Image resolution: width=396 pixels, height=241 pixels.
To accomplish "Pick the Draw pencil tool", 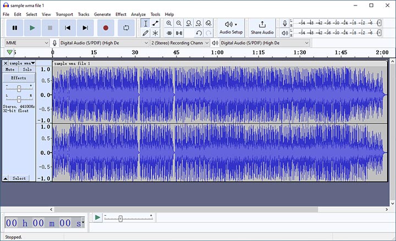I will click(x=145, y=33).
